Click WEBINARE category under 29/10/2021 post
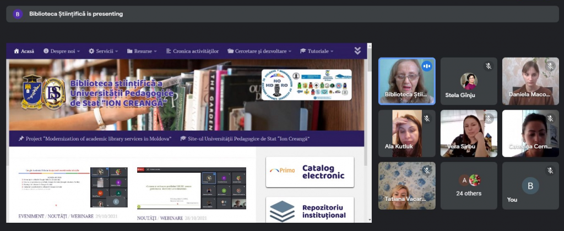 [83, 216]
